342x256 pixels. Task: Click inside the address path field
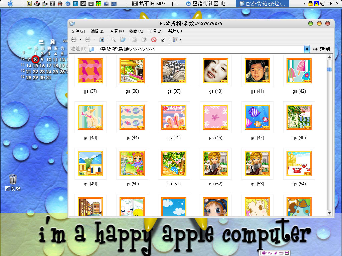pyautogui.click(x=197, y=49)
